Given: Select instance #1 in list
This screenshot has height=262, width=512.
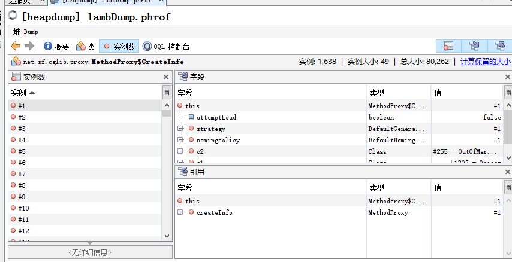Looking at the screenshot, I should click(85, 106).
